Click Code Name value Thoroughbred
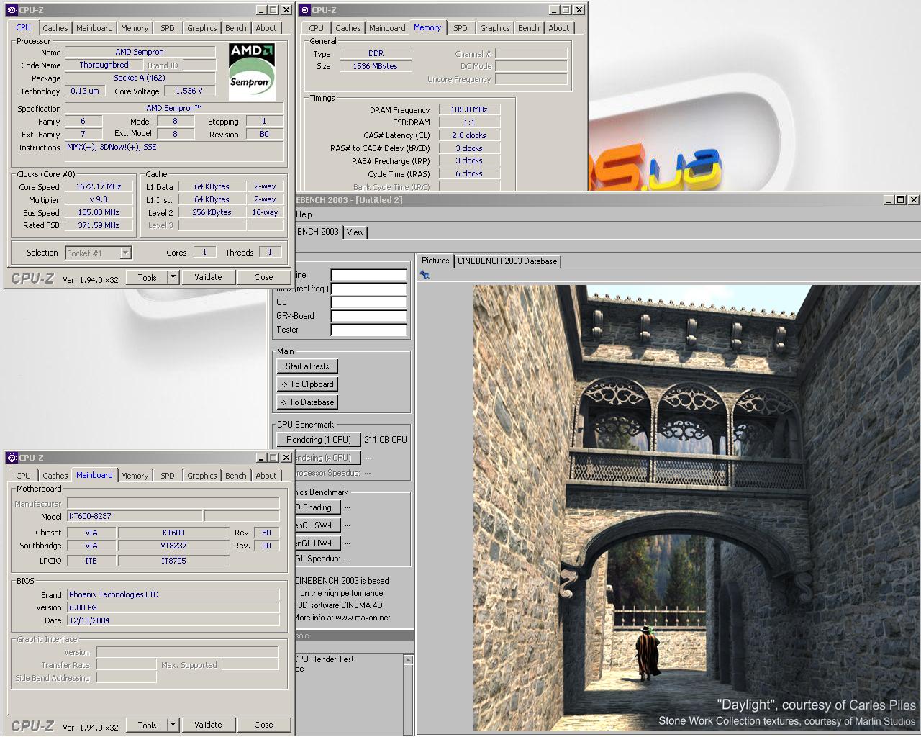 (104, 65)
